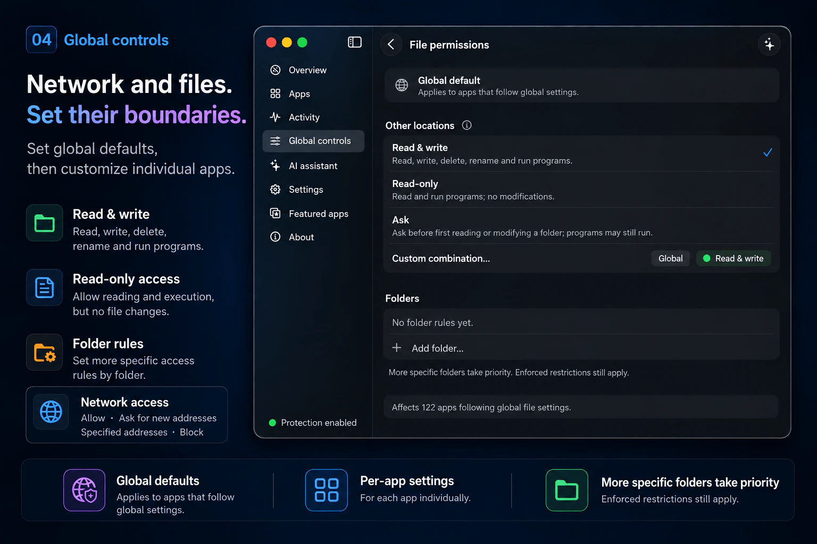Click the document icon beside Read-only access
The height and width of the screenshot is (544, 817).
[x=45, y=287]
